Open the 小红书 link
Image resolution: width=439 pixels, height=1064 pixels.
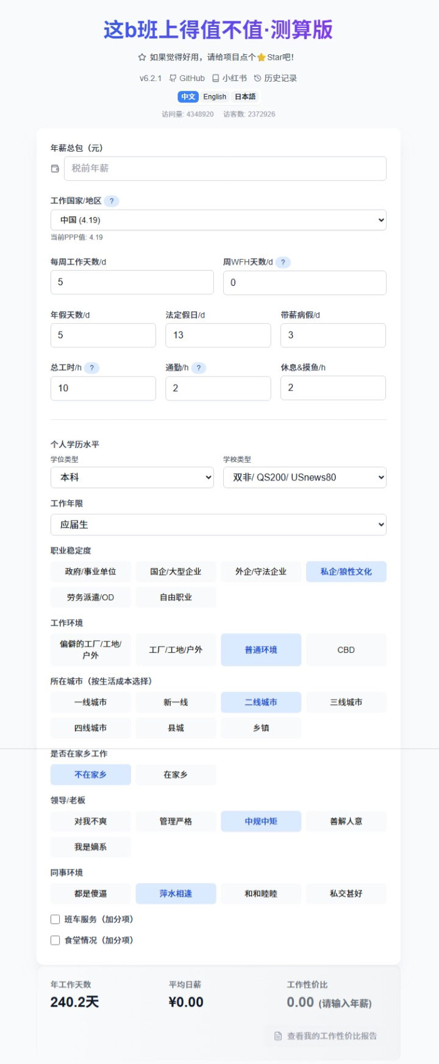coord(229,78)
